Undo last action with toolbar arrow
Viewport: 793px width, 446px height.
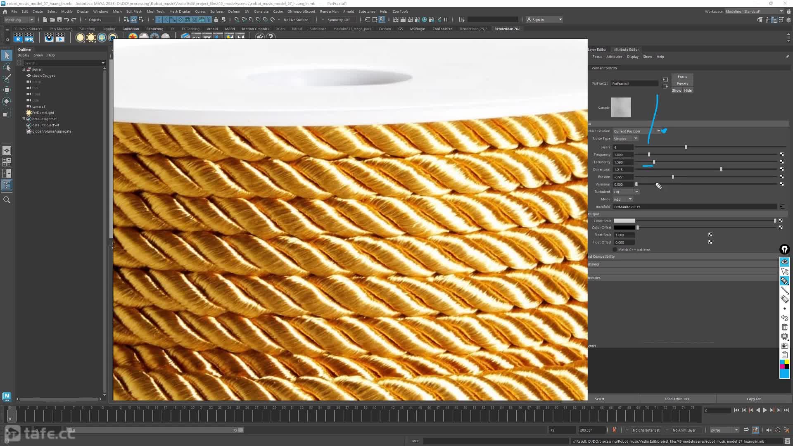coord(66,19)
